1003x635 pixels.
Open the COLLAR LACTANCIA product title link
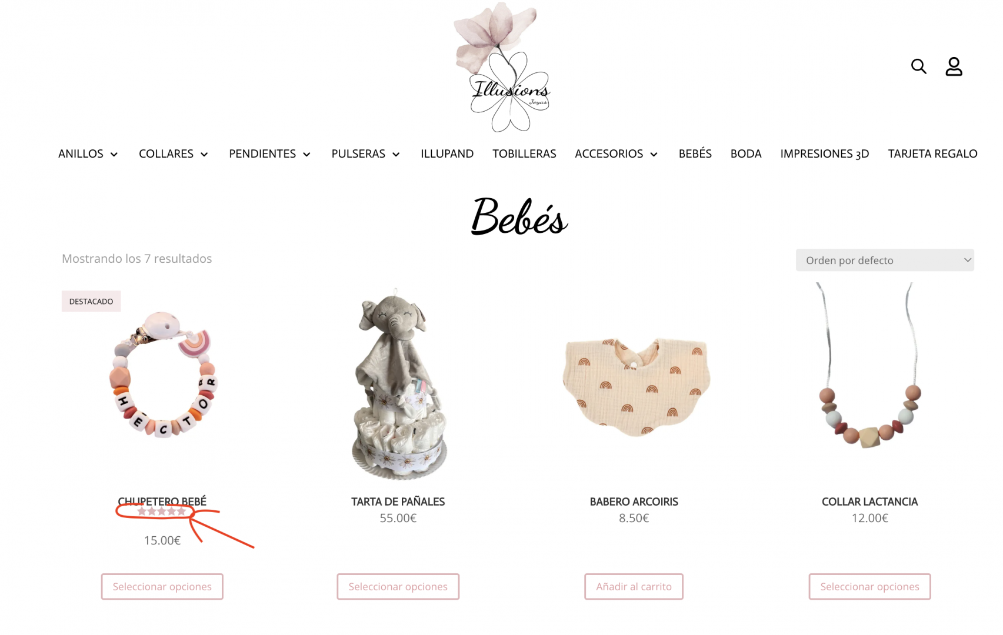coord(869,502)
